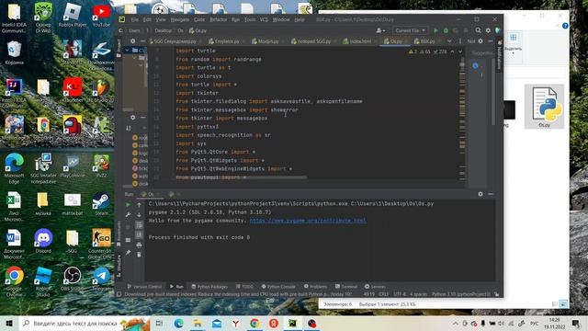The height and width of the screenshot is (331, 588).
Task: Print console output icon
Action: [139, 245]
